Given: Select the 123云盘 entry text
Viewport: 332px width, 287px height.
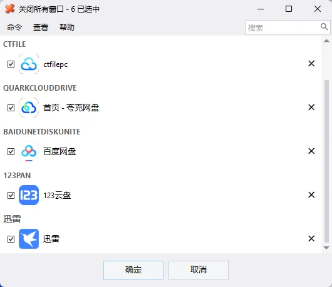Looking at the screenshot, I should coord(57,195).
